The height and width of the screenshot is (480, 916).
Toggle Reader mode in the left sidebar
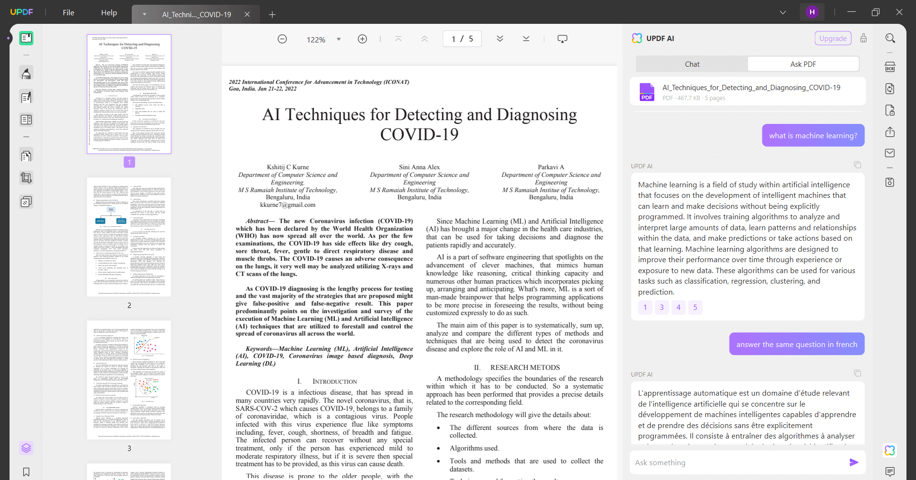26,38
